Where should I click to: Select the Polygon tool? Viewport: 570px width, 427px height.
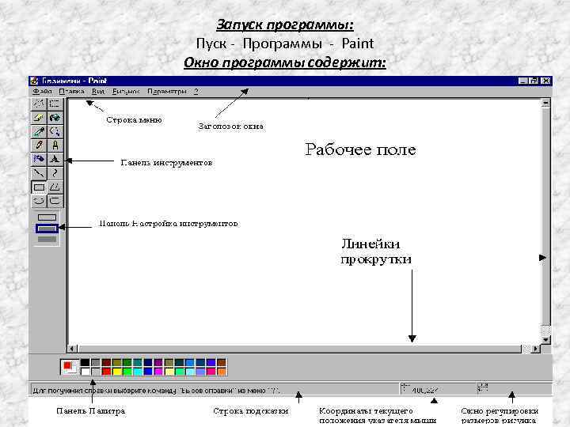pyautogui.click(x=55, y=187)
